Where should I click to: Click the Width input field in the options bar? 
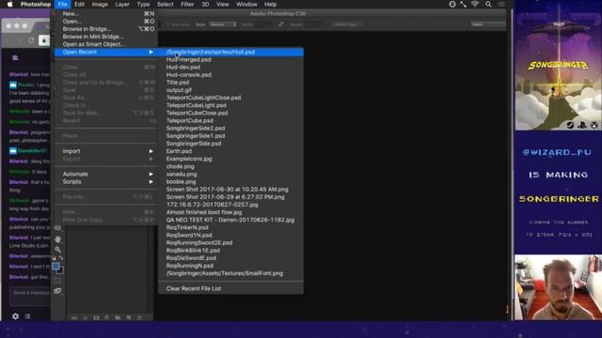(263, 24)
